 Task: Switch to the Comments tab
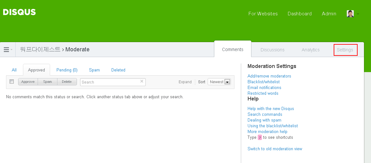click(x=233, y=49)
